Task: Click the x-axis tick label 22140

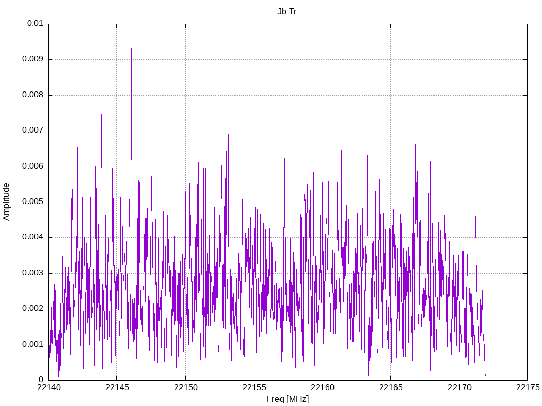Action: [48, 387]
